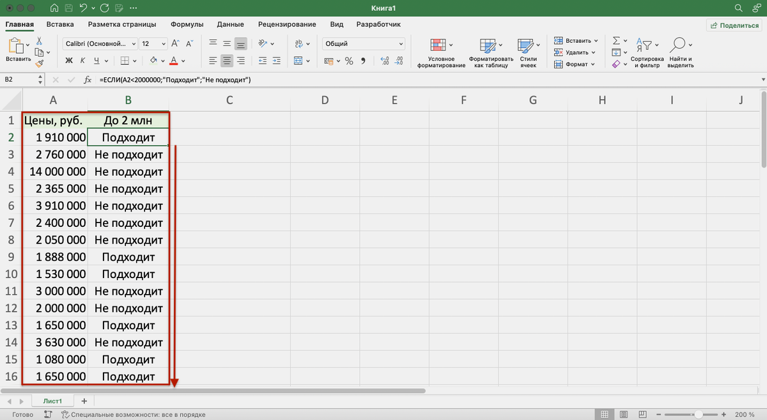
Task: Increase font size with the large A icon
Action: point(175,44)
